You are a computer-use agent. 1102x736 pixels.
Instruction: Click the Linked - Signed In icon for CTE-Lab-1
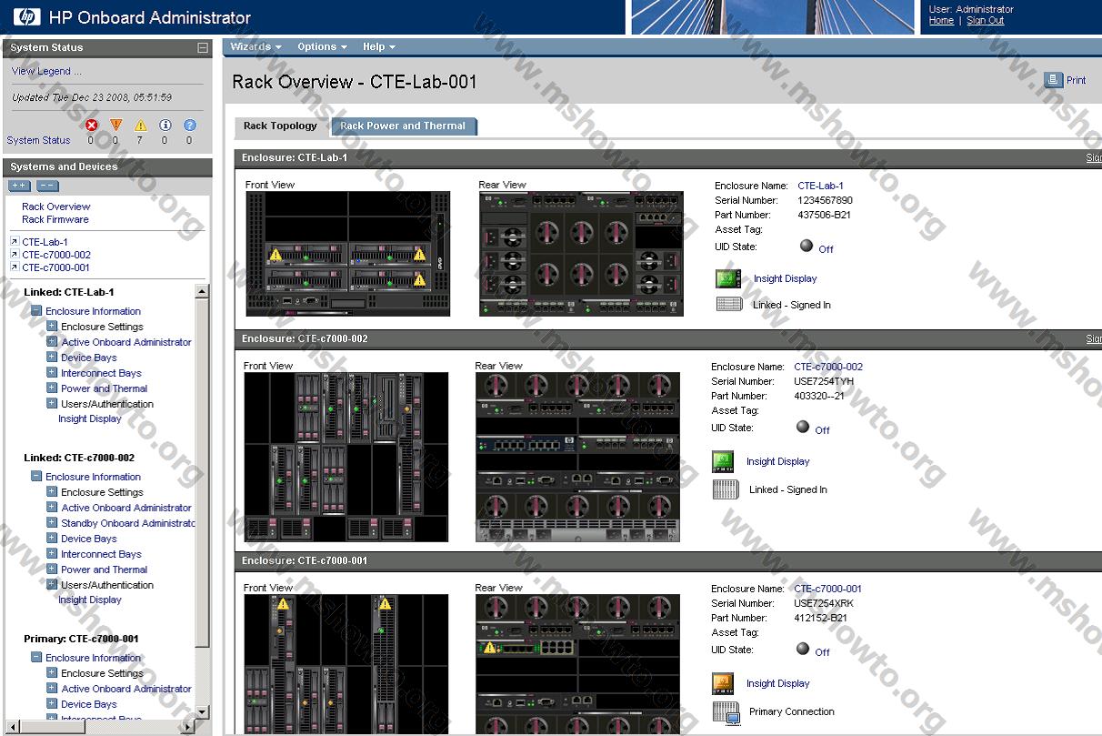point(729,305)
